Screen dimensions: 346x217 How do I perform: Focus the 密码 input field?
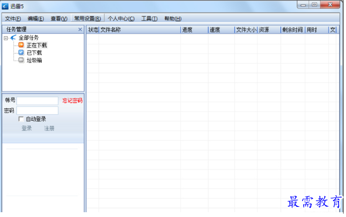click(37, 111)
